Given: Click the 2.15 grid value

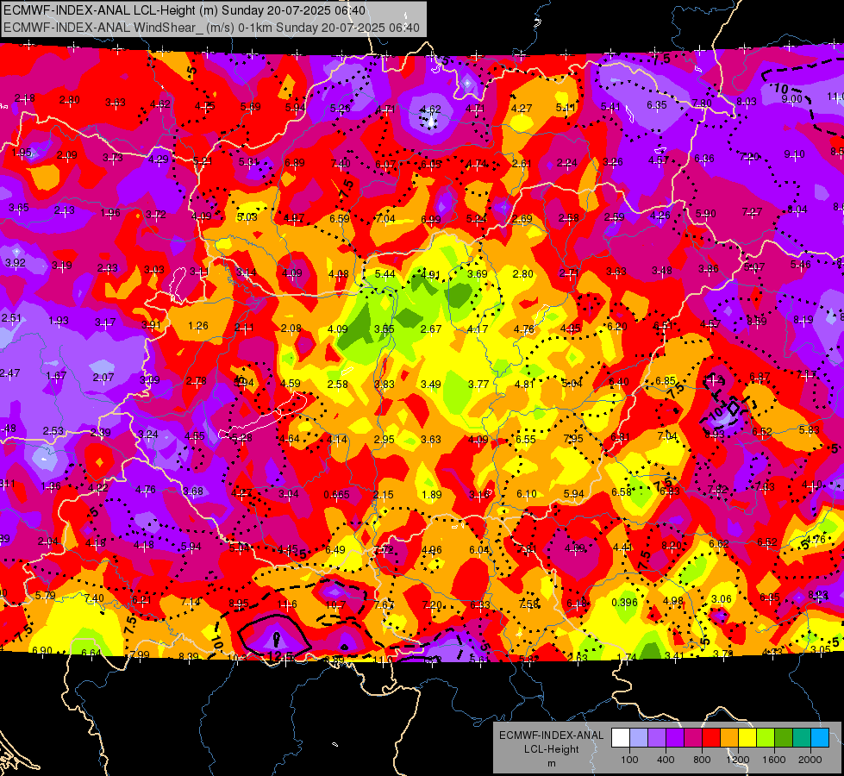Looking at the screenshot, I should coord(384,495).
